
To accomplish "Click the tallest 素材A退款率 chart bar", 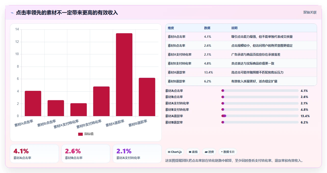I will coord(124,75).
